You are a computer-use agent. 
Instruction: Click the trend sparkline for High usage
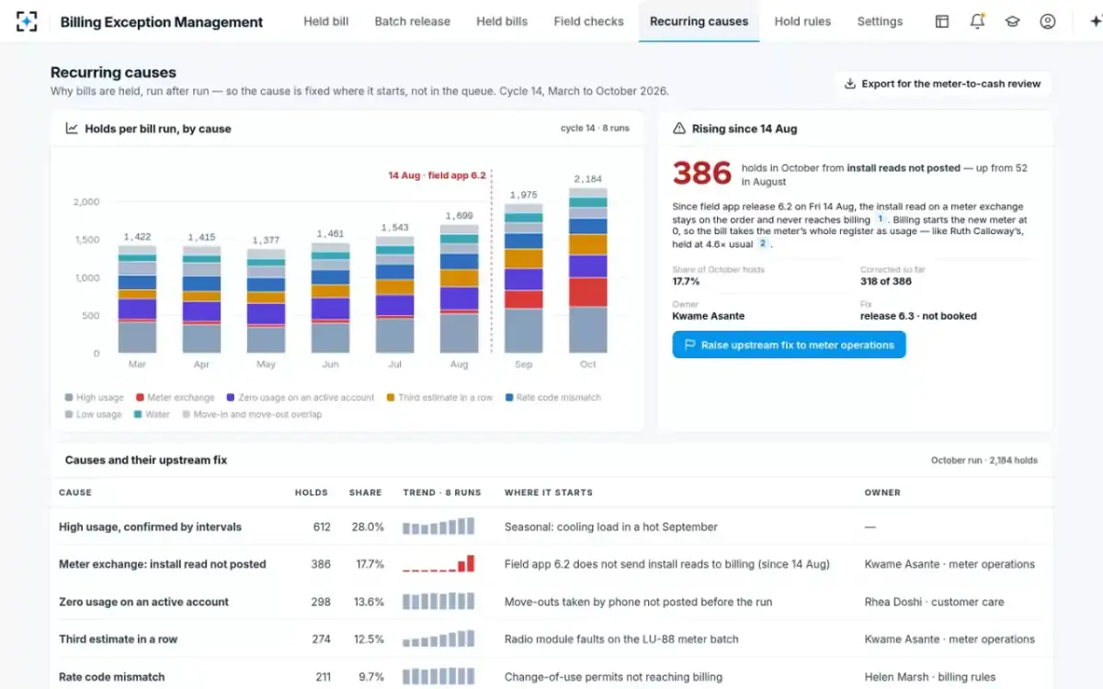pos(439,526)
